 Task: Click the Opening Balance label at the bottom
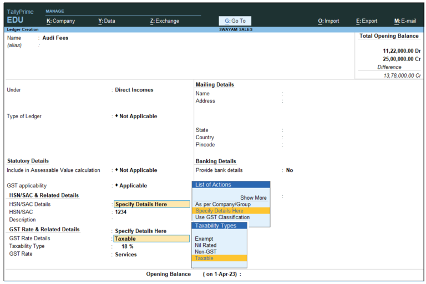point(169,274)
